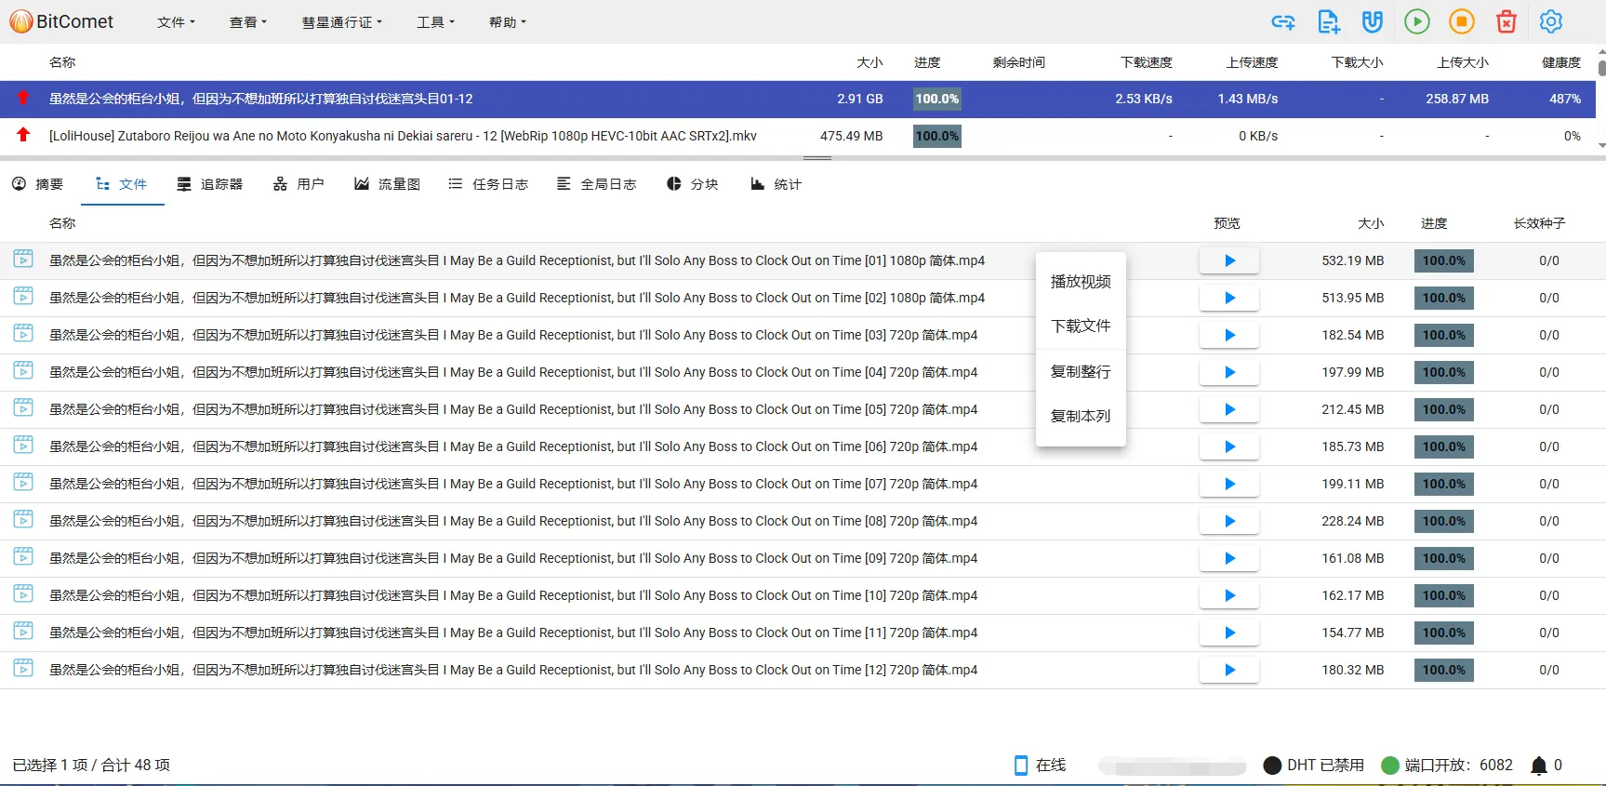Select the LoliHouse Zutaboro Reijou torrent row
The image size is (1606, 786).
(x=403, y=136)
